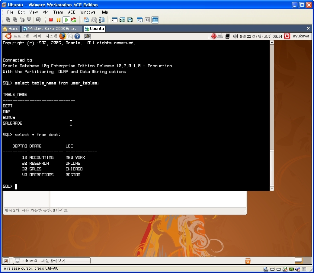Click the red power quit button icon
This screenshot has height=273, width=314.
click(x=287, y=36)
